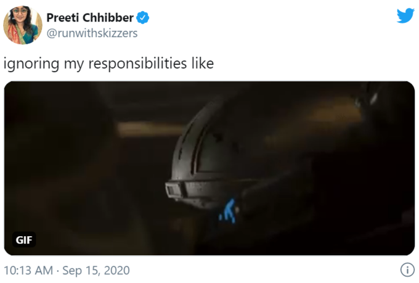This screenshot has width=419, height=283.
Task: Open the @runwithskizzers handle link
Action: tap(92, 33)
